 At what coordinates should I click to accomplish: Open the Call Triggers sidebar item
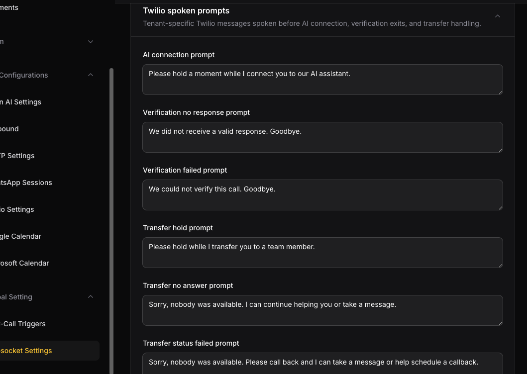[22, 324]
